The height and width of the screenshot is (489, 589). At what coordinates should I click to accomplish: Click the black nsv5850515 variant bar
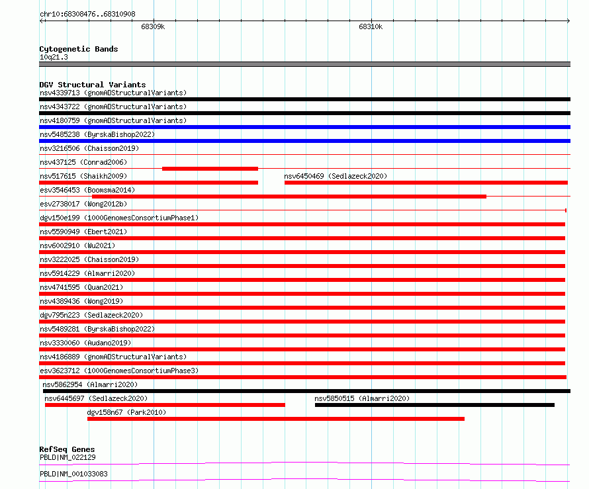click(x=435, y=405)
